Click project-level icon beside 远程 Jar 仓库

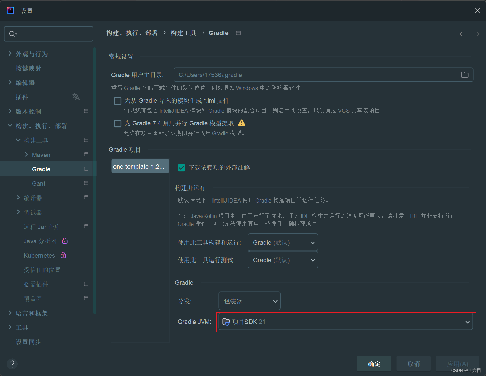pyautogui.click(x=86, y=226)
